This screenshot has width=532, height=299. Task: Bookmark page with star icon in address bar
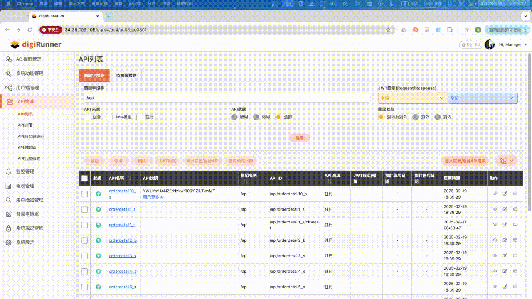point(388,30)
